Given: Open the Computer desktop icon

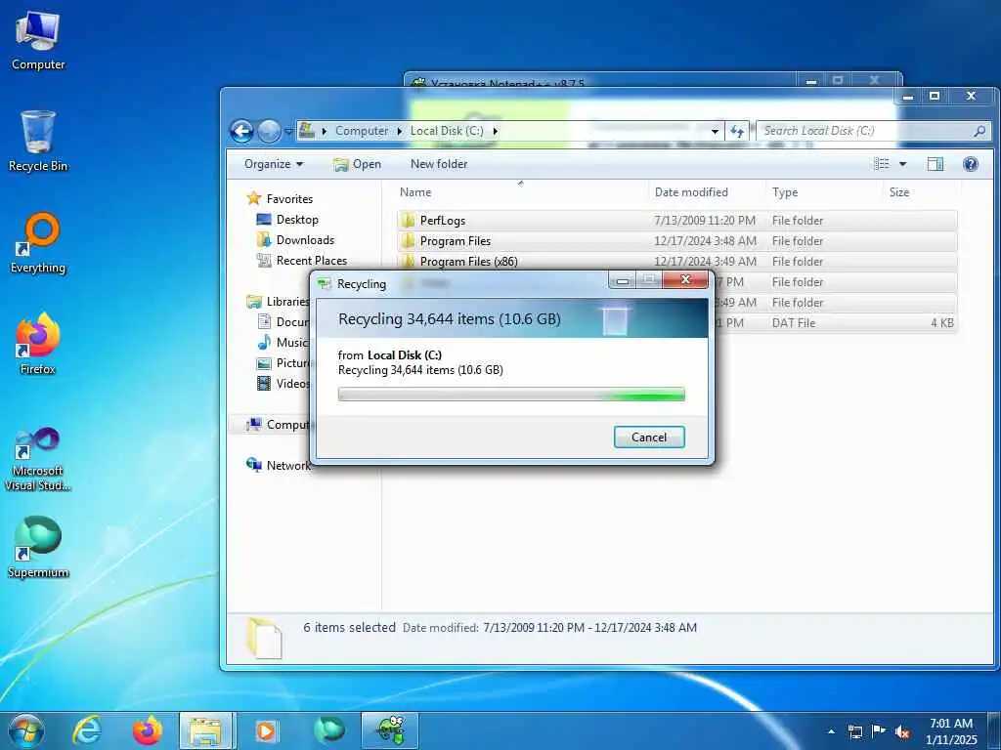Looking at the screenshot, I should 38,41.
